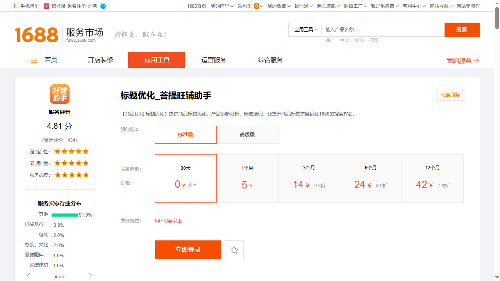Open the 综合服务 tab
Image resolution: width=500 pixels, height=281 pixels.
tap(270, 60)
